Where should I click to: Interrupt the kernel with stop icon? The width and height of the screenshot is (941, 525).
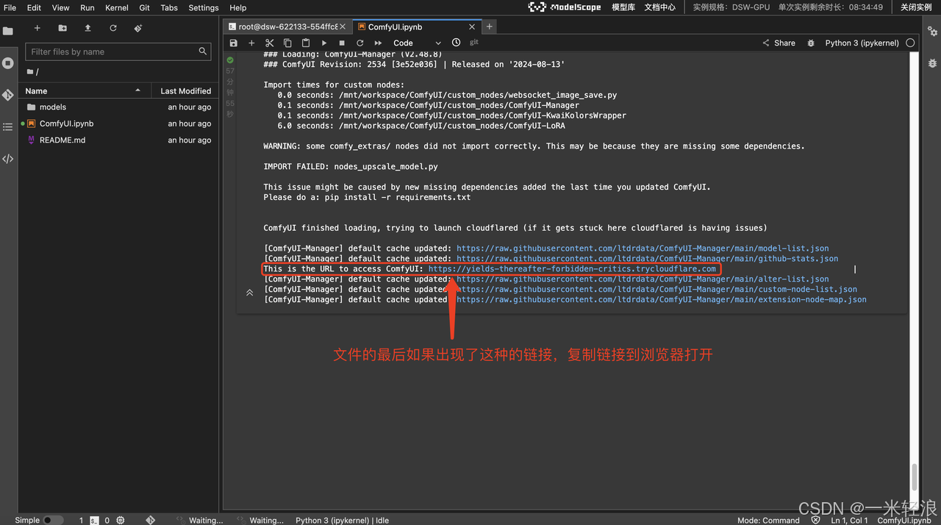click(341, 43)
